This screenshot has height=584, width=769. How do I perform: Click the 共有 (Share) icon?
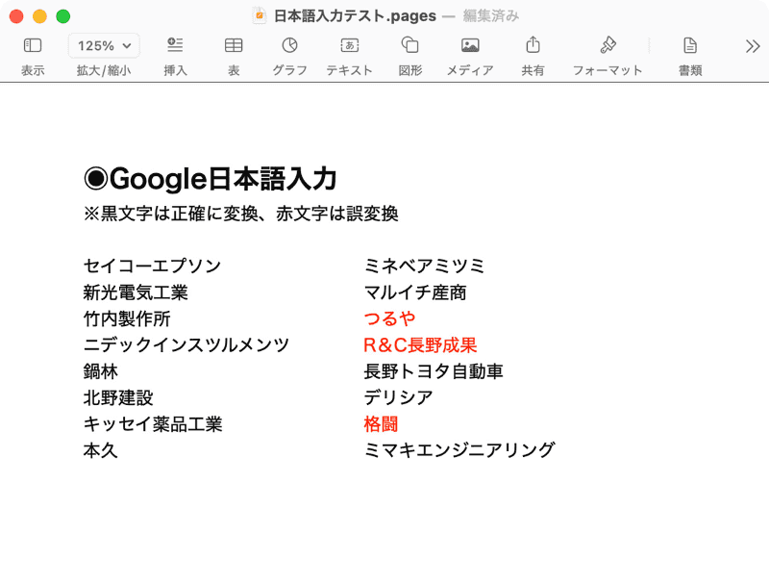(533, 45)
